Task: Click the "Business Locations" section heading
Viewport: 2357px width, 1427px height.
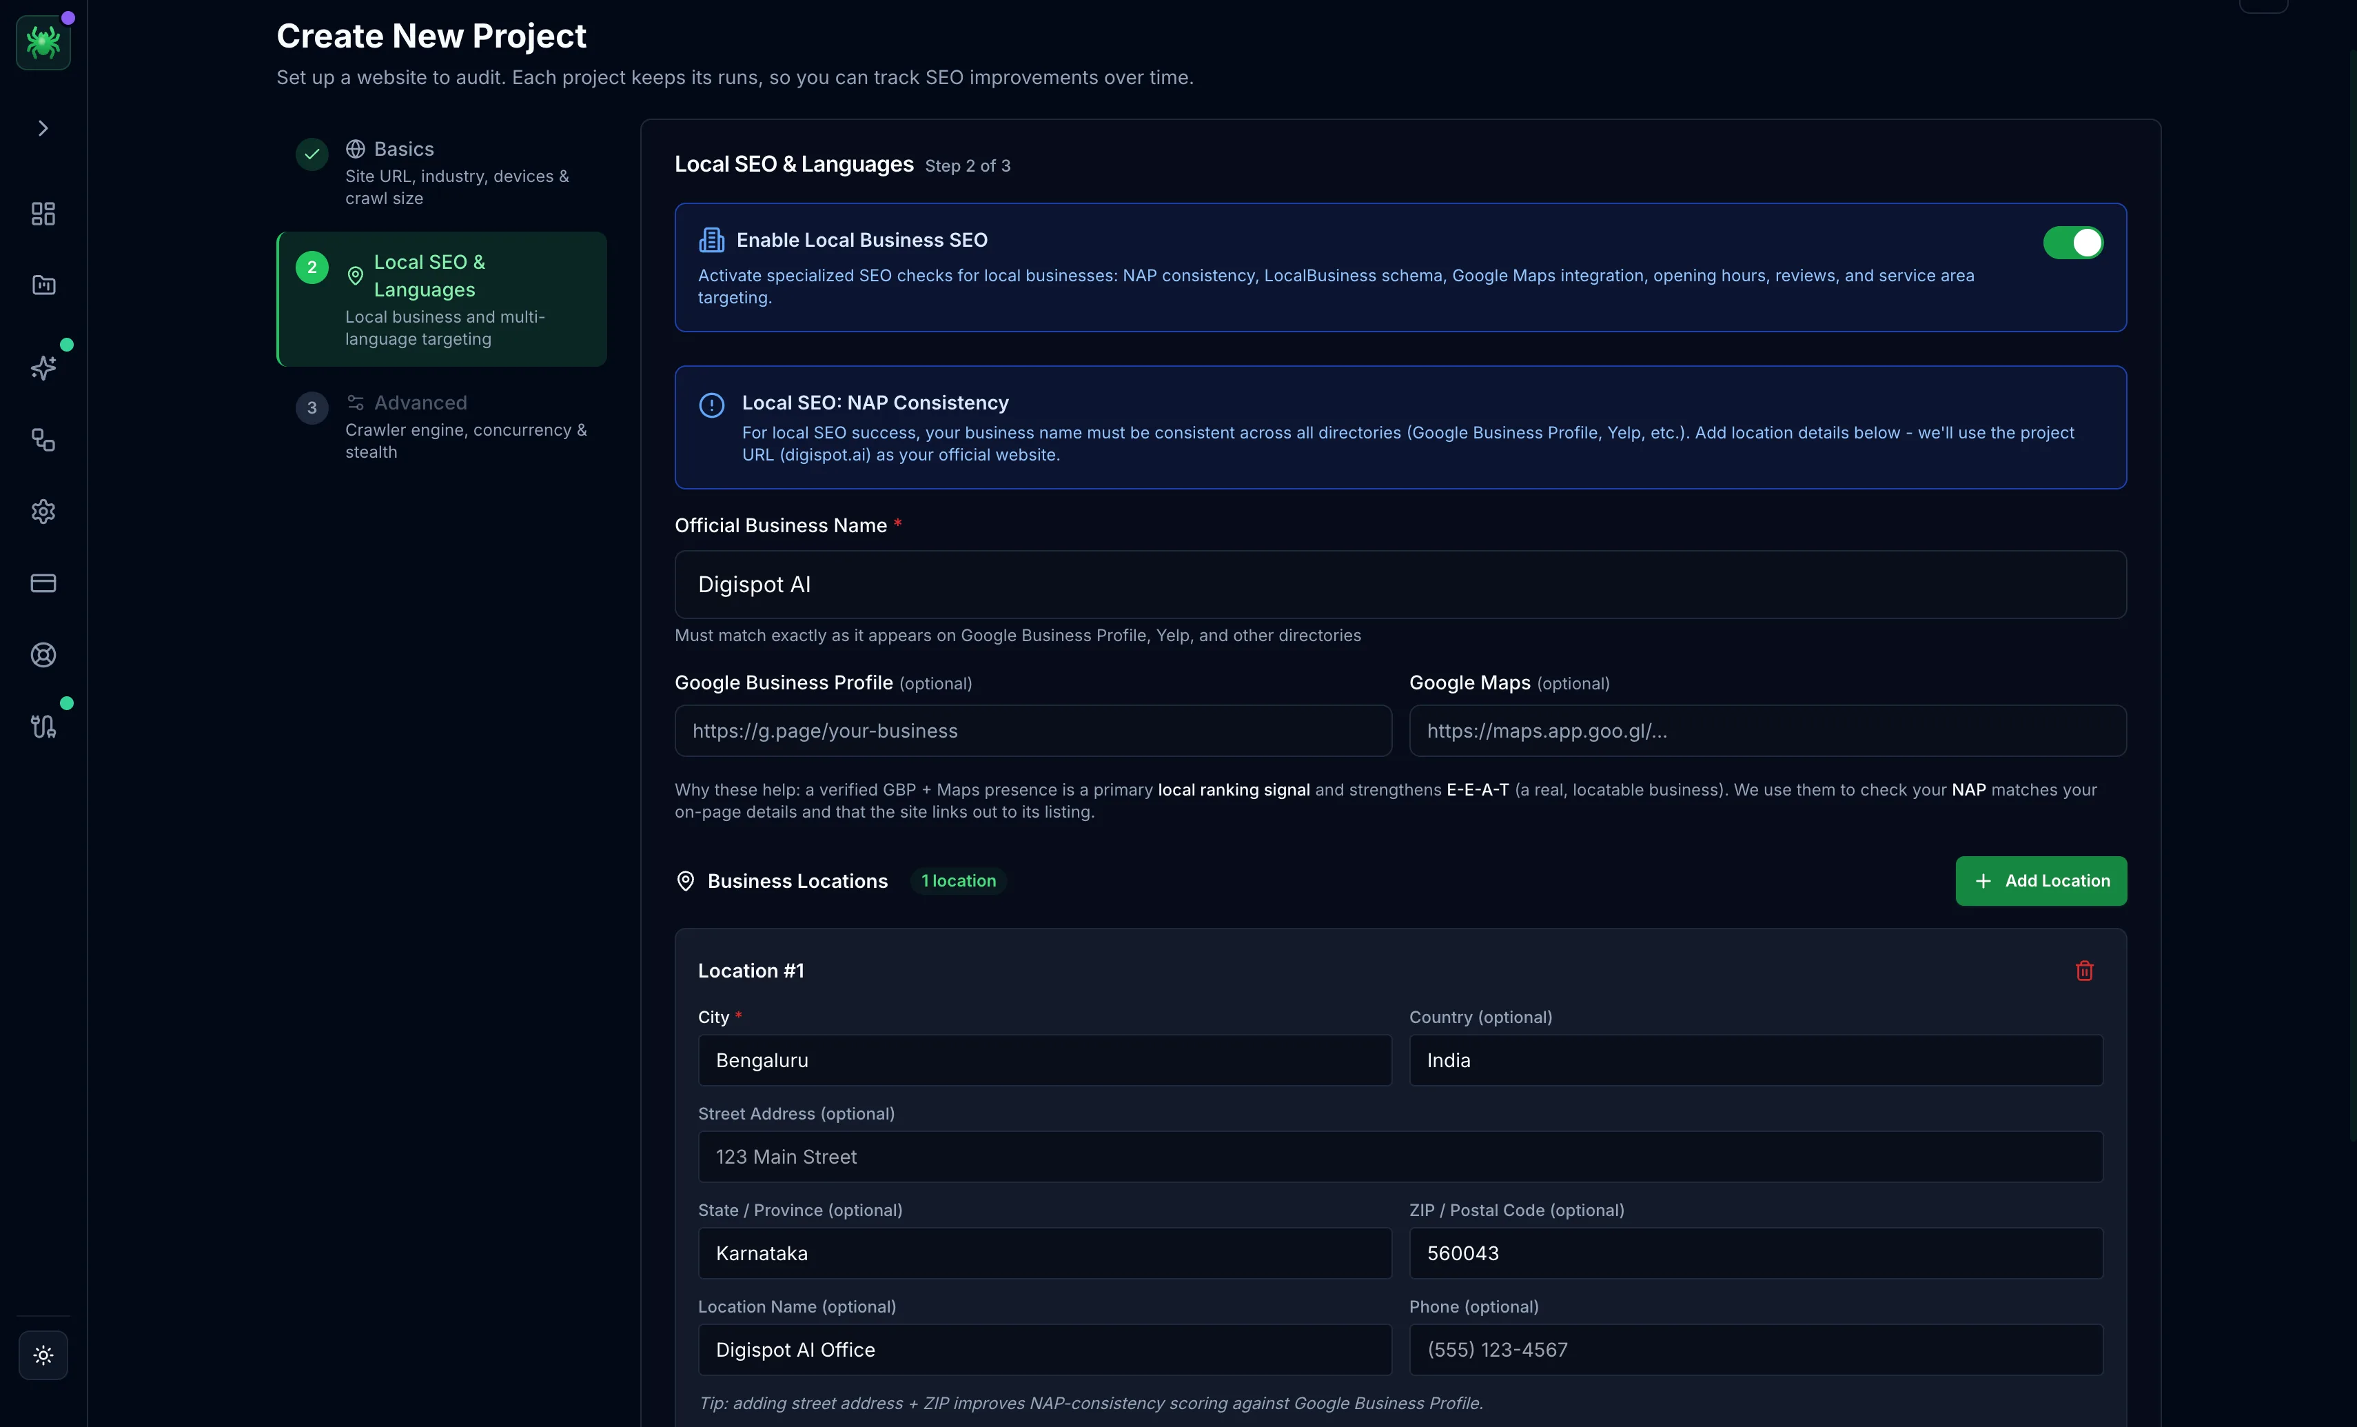Action: coord(798,882)
